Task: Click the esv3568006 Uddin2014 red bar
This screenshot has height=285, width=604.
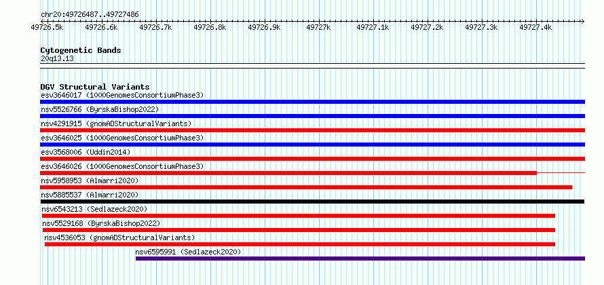Action: point(312,159)
